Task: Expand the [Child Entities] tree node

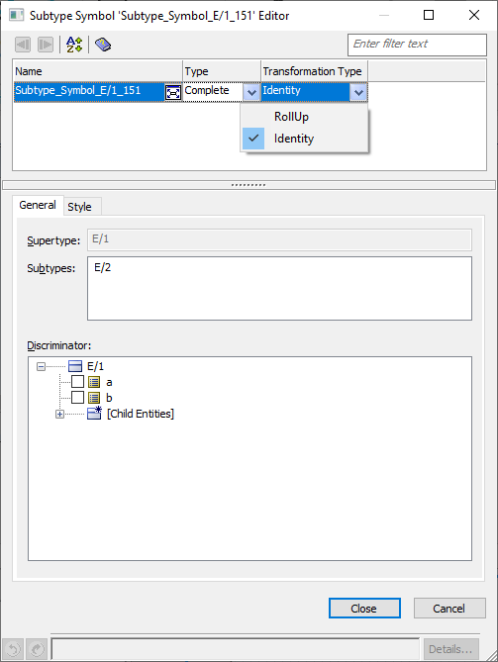Action: click(x=60, y=415)
